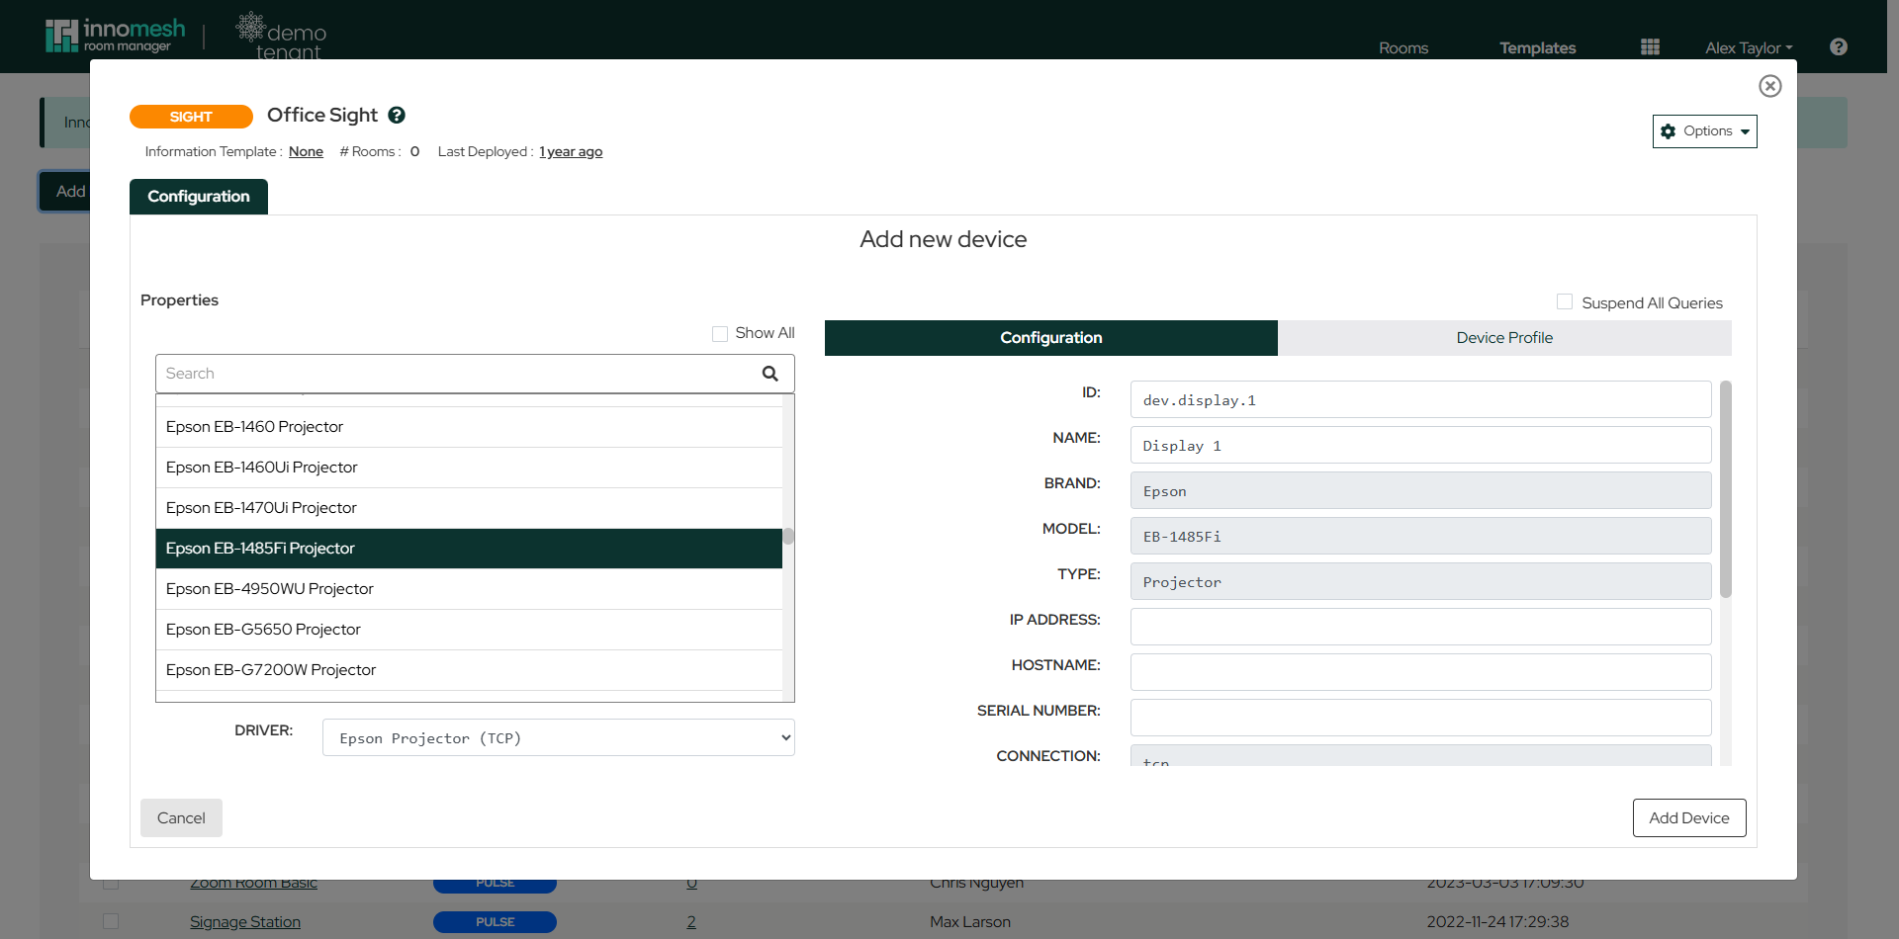Click the NAME input field
Viewport: 1899px width, 939px height.
click(1420, 446)
